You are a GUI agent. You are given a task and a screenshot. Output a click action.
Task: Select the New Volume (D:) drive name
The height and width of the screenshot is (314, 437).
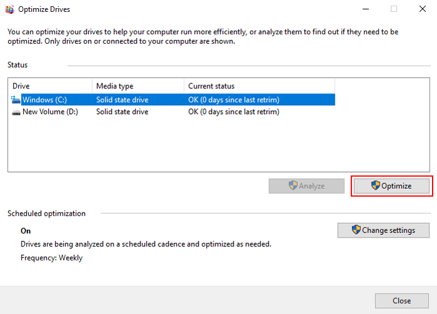[x=50, y=112]
